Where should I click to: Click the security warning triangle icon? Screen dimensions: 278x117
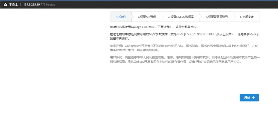[x=5, y=5]
